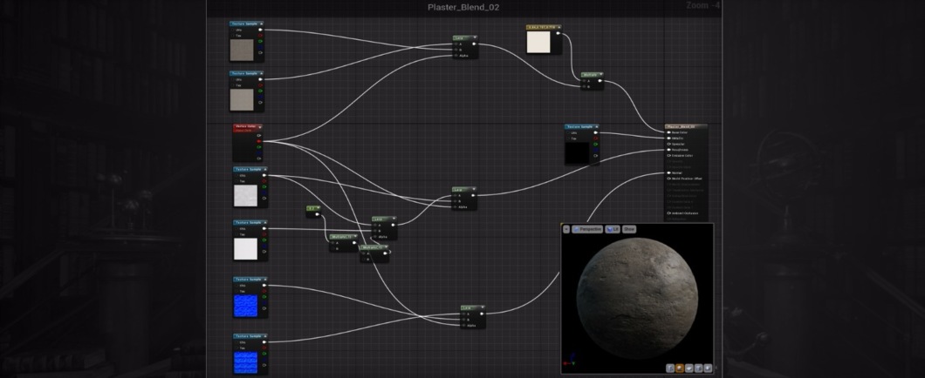Select the Plaster_Blend_02 output node header
The width and height of the screenshot is (925, 378).
coord(686,126)
